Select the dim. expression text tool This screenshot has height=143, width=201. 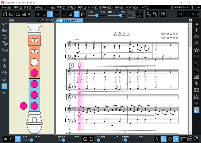(x=4, y=36)
